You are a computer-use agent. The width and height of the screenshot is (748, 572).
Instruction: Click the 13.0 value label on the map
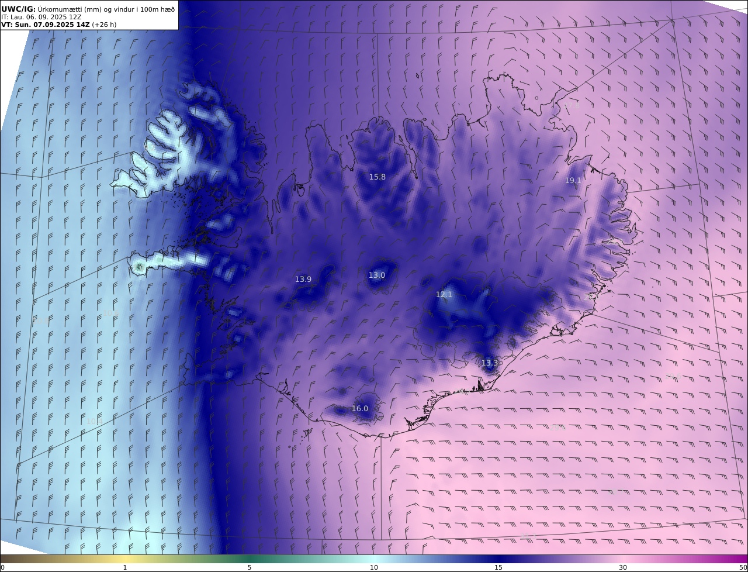pos(377,275)
